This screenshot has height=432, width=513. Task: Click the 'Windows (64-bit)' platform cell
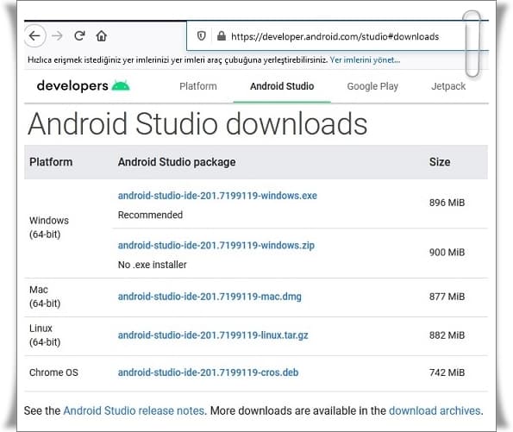[49, 228]
